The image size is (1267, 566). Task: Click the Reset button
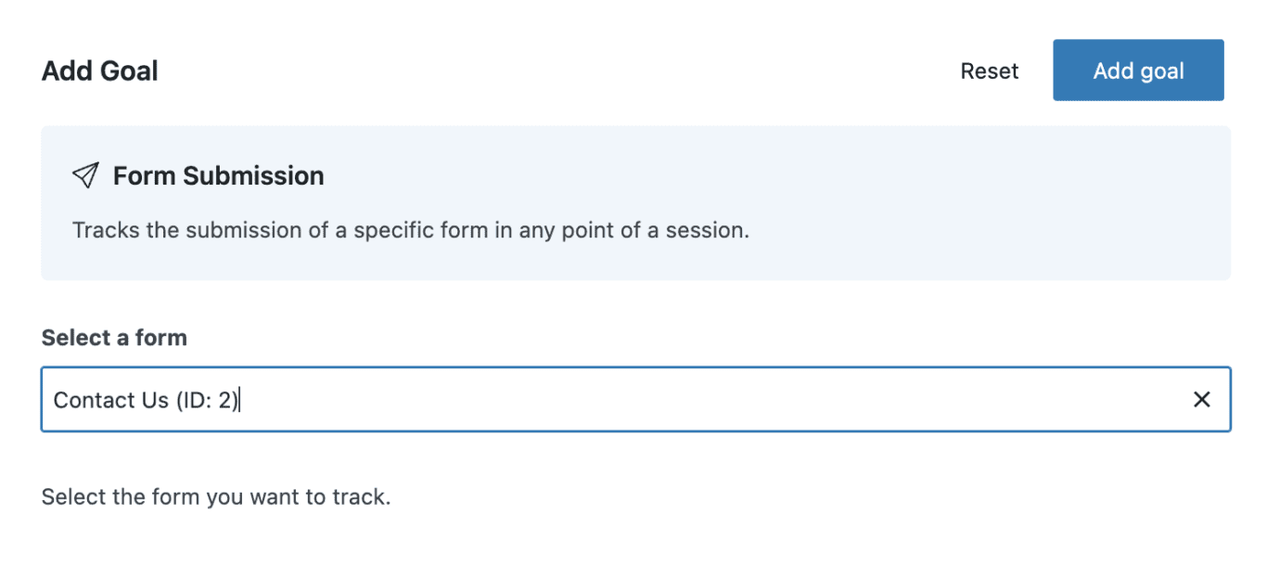tap(989, 71)
